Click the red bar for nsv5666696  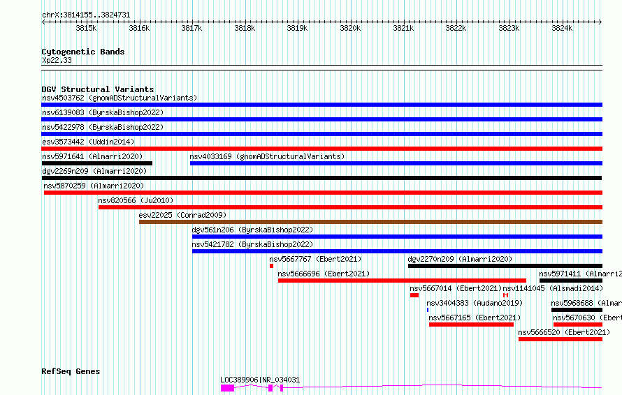click(x=402, y=281)
